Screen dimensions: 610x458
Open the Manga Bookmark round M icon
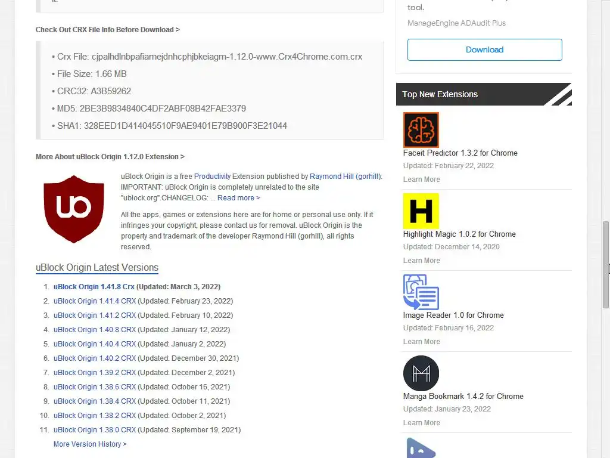[x=421, y=373]
